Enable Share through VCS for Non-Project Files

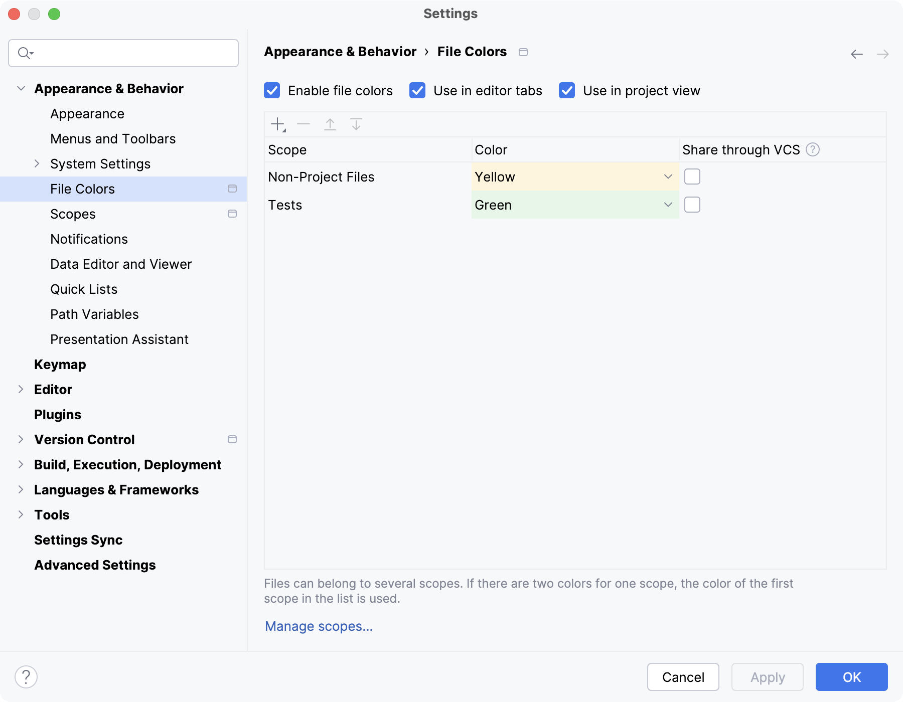point(692,176)
